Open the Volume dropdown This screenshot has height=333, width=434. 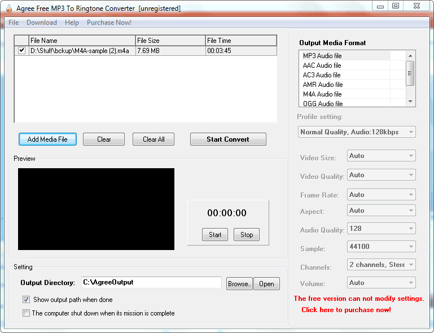coord(382,283)
